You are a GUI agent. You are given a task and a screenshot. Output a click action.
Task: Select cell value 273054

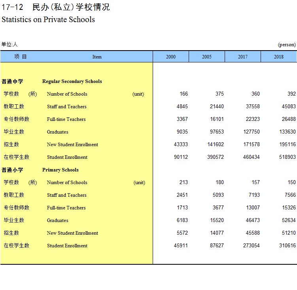click(252, 245)
